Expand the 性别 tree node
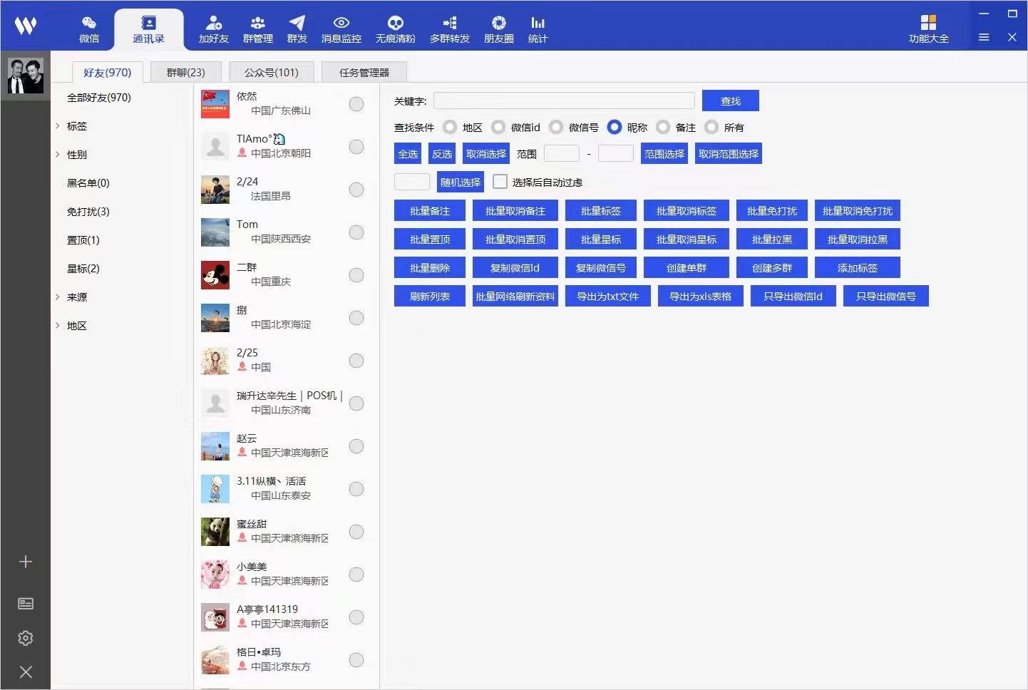This screenshot has height=690, width=1028. (x=58, y=155)
